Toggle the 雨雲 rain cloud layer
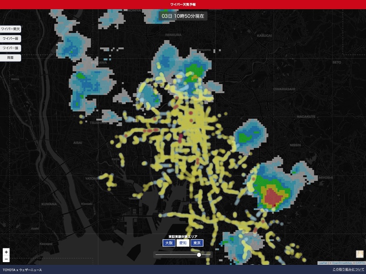 (x=10, y=58)
